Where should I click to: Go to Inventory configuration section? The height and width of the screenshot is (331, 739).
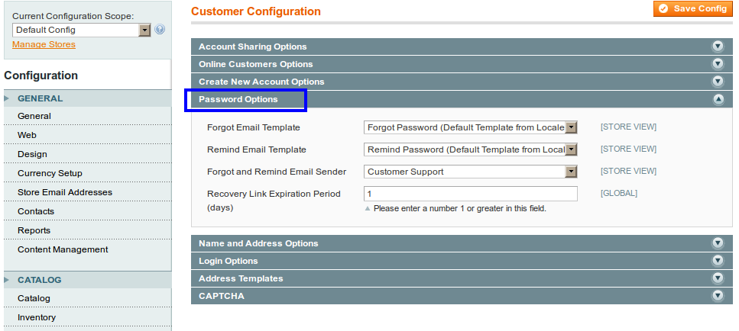point(37,317)
